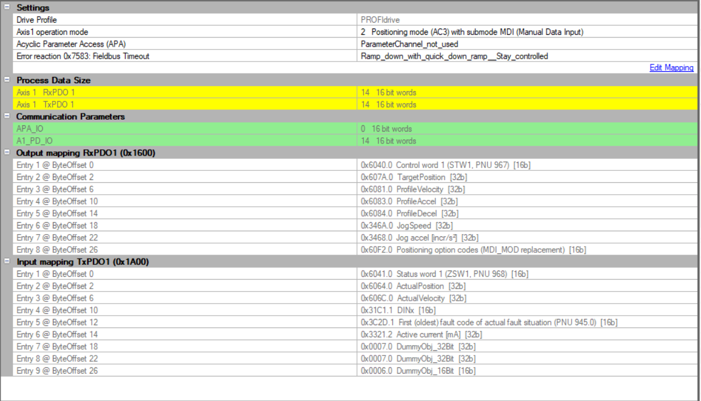Collapse the Process Data Size section
The width and height of the screenshot is (701, 401).
[x=6, y=80]
